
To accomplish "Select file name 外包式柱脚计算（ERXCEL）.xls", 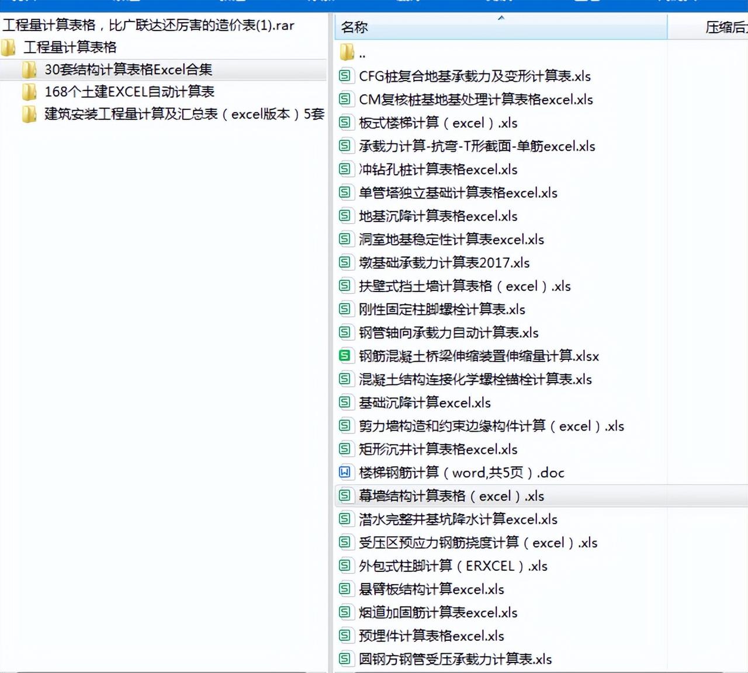I will pyautogui.click(x=453, y=566).
